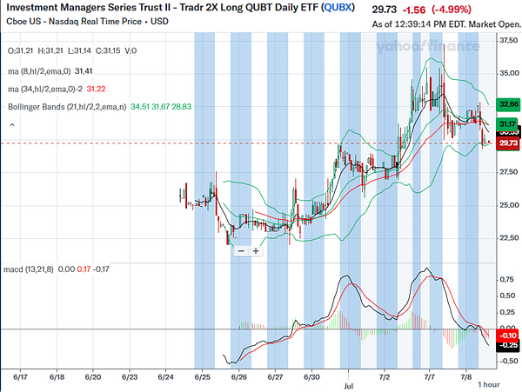Click the OHLC readout O:31.21 line
This screenshot has height=392, width=522.
click(72, 51)
